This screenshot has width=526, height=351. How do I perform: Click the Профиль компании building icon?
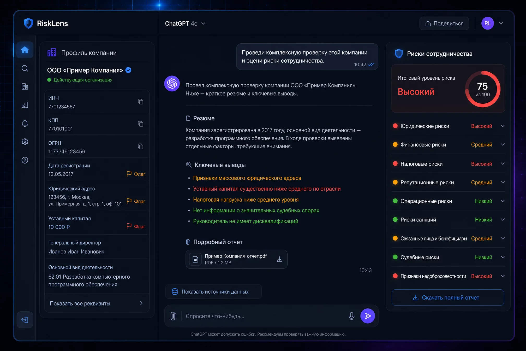[x=52, y=52]
